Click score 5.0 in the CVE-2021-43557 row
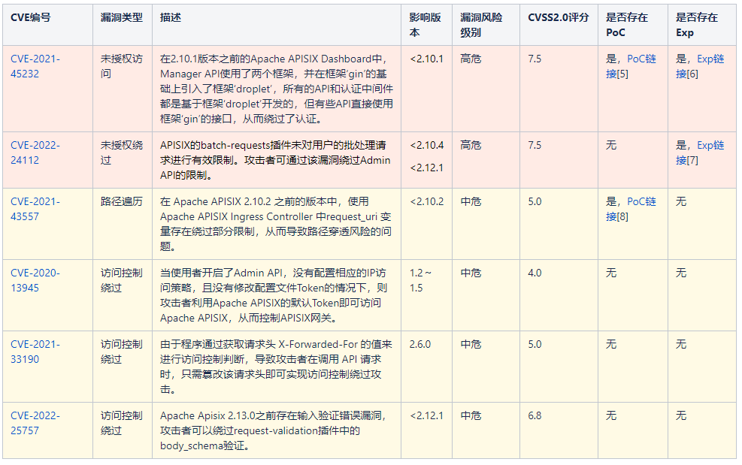Screen dimensions: 742x465 [x=535, y=202]
